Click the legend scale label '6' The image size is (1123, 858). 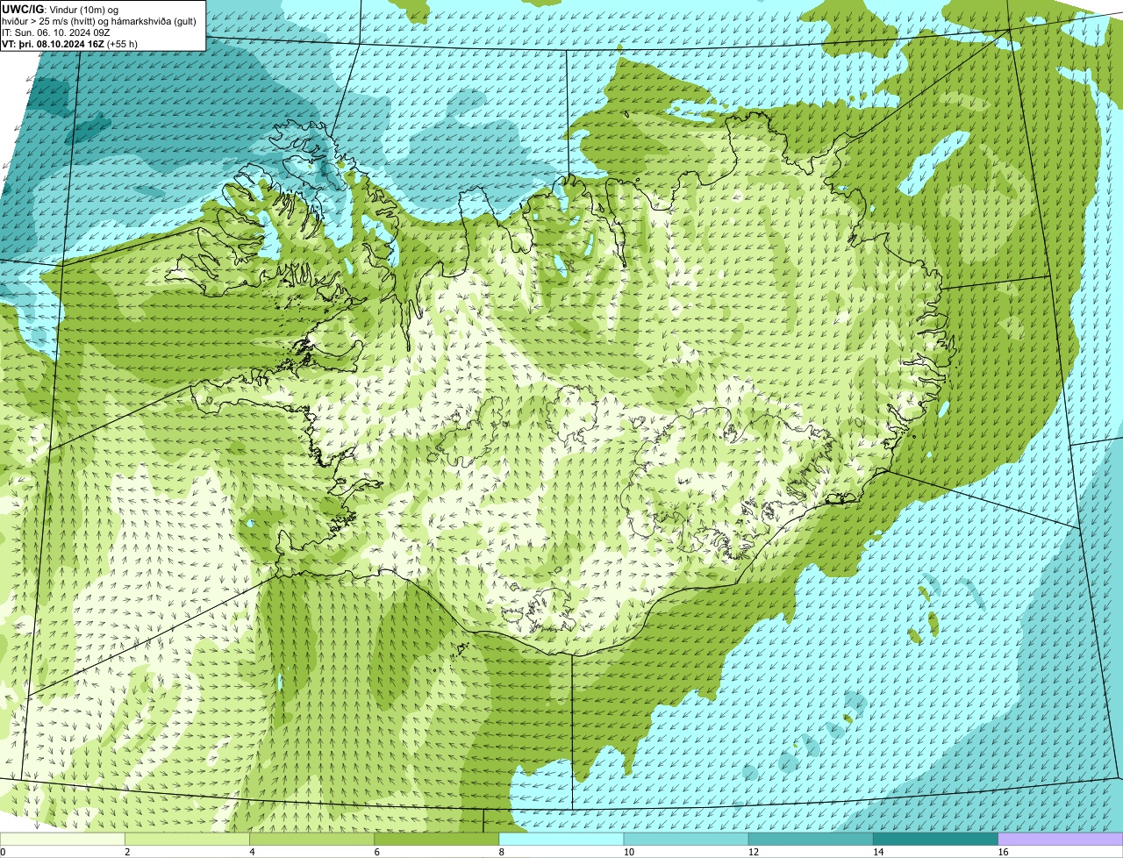(376, 852)
